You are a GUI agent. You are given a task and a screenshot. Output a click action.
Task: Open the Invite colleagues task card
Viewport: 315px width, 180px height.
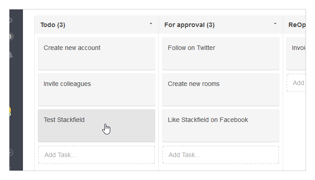[96, 90]
